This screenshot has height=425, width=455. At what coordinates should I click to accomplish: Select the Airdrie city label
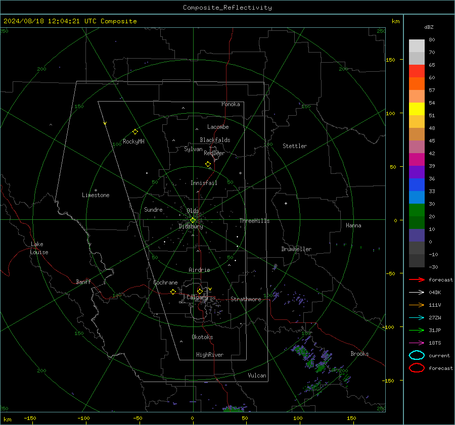(199, 270)
